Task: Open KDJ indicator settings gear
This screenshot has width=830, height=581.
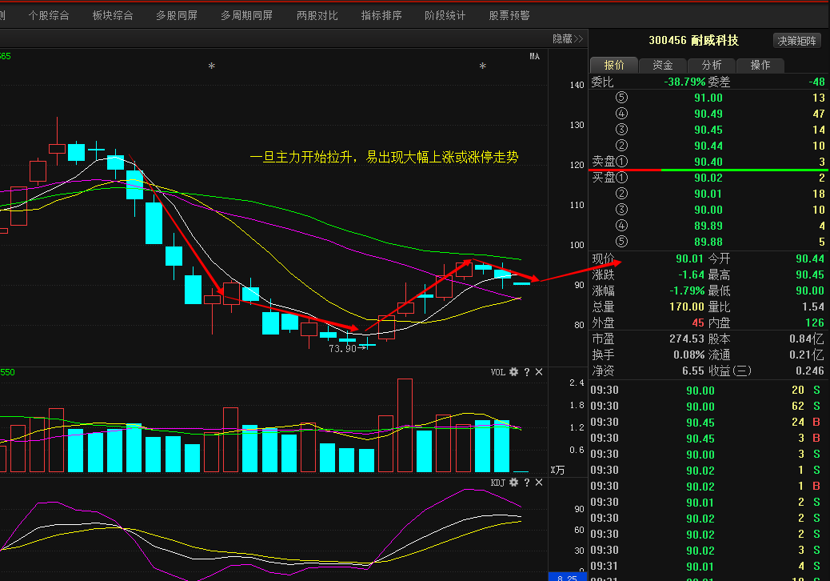Action: (x=514, y=483)
